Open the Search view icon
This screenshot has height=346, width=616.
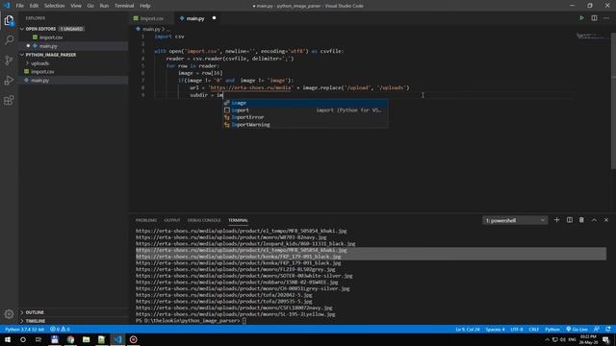pyautogui.click(x=9, y=40)
